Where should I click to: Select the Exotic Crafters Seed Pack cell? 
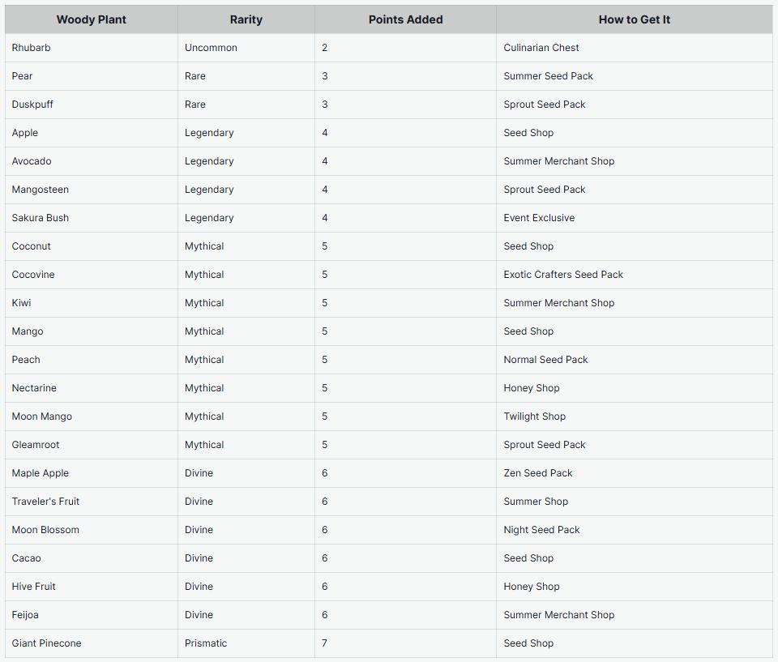click(563, 275)
